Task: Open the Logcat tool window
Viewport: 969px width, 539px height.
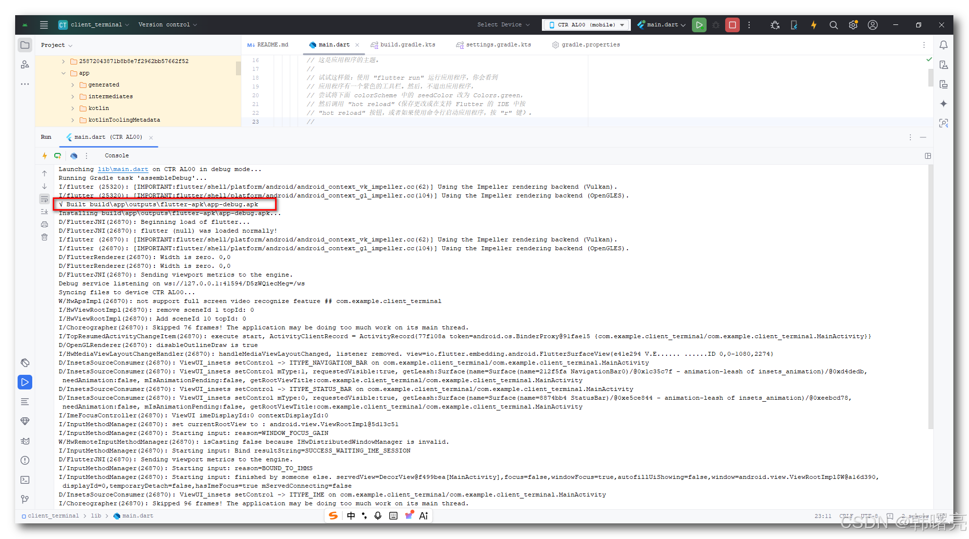Action: coord(25,441)
